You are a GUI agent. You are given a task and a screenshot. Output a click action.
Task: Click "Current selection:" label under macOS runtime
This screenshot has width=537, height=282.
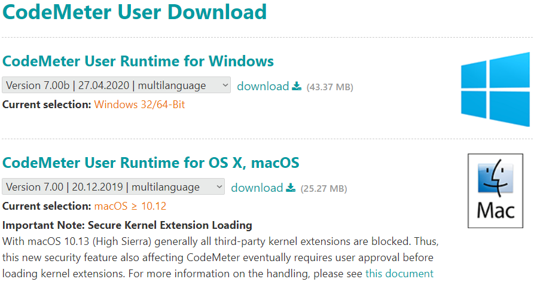pos(47,206)
